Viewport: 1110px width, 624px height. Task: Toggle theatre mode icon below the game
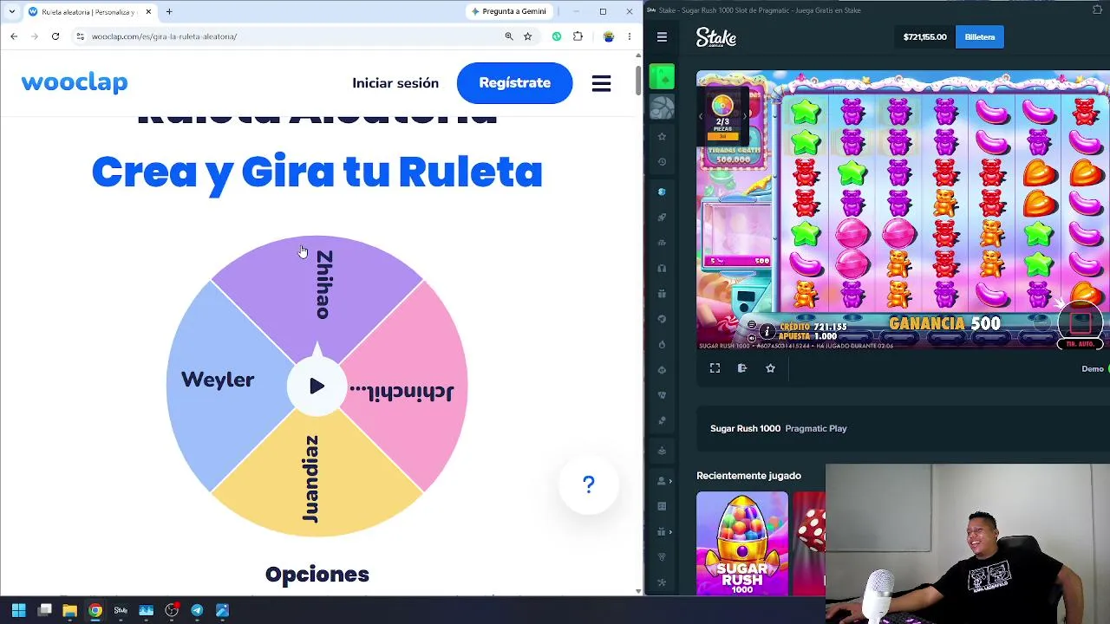tap(742, 368)
